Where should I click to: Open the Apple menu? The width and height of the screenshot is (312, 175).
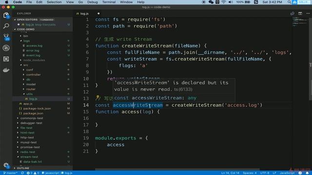coord(6,2)
